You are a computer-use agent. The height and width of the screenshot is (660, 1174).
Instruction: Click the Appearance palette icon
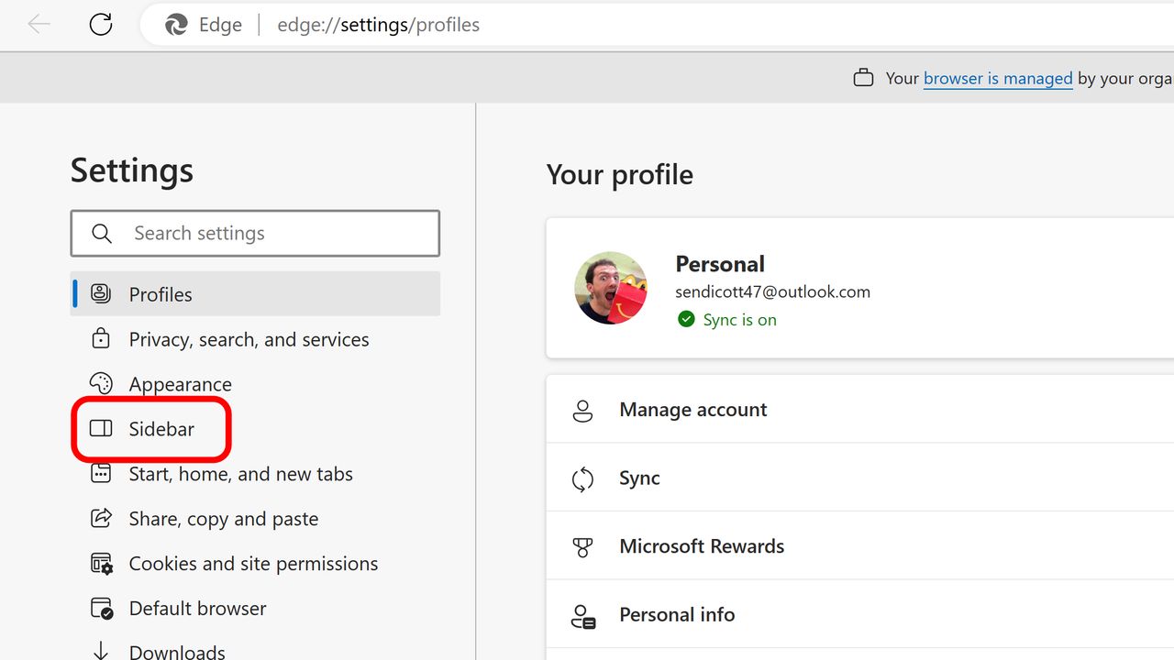click(101, 383)
